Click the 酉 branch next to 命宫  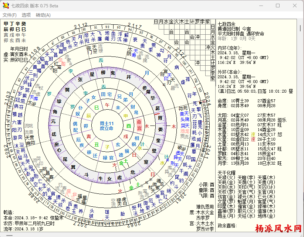(x=129, y=126)
